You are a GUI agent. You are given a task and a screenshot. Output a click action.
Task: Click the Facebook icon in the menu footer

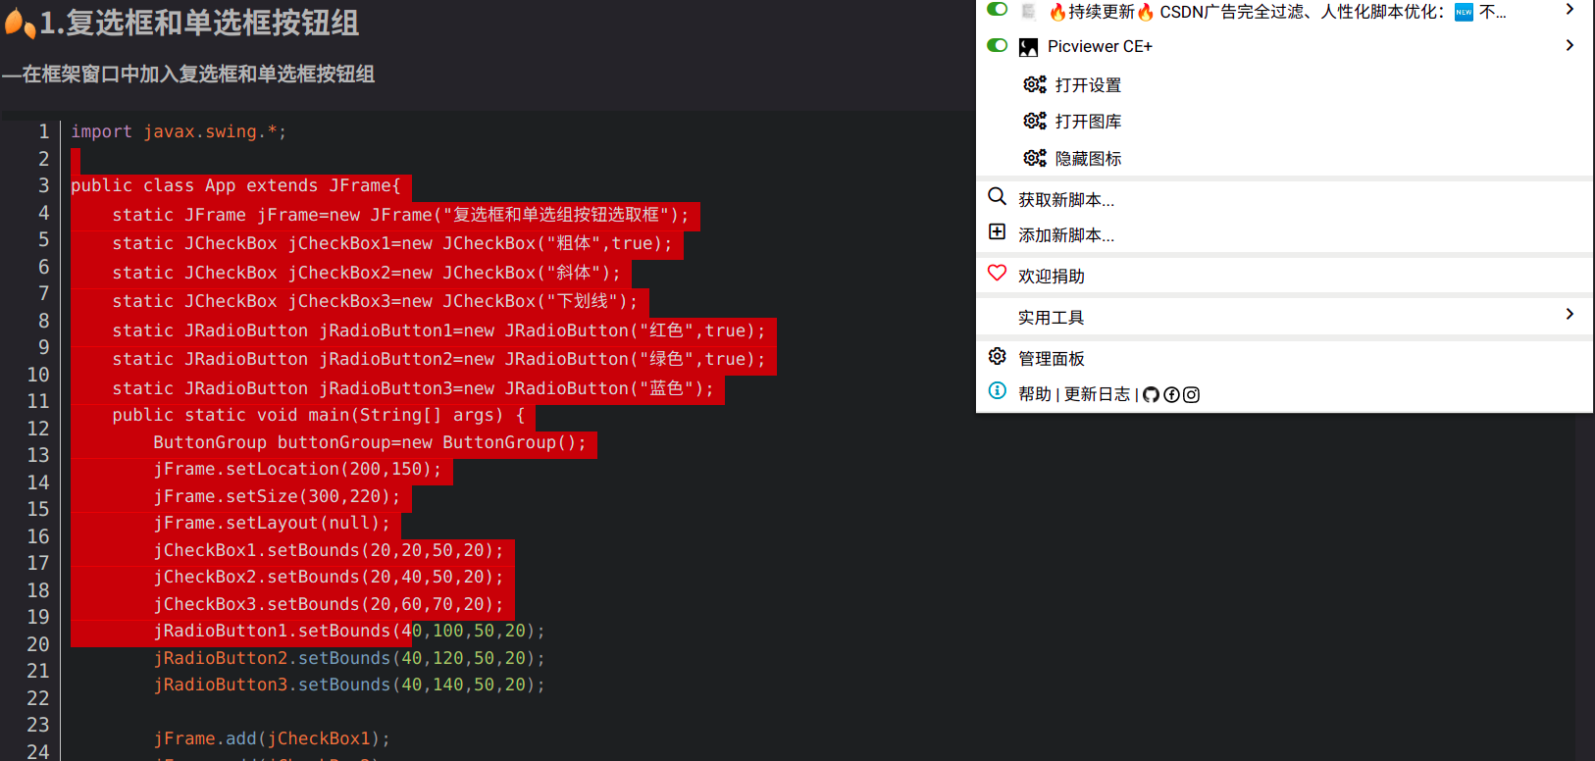[x=1171, y=394]
